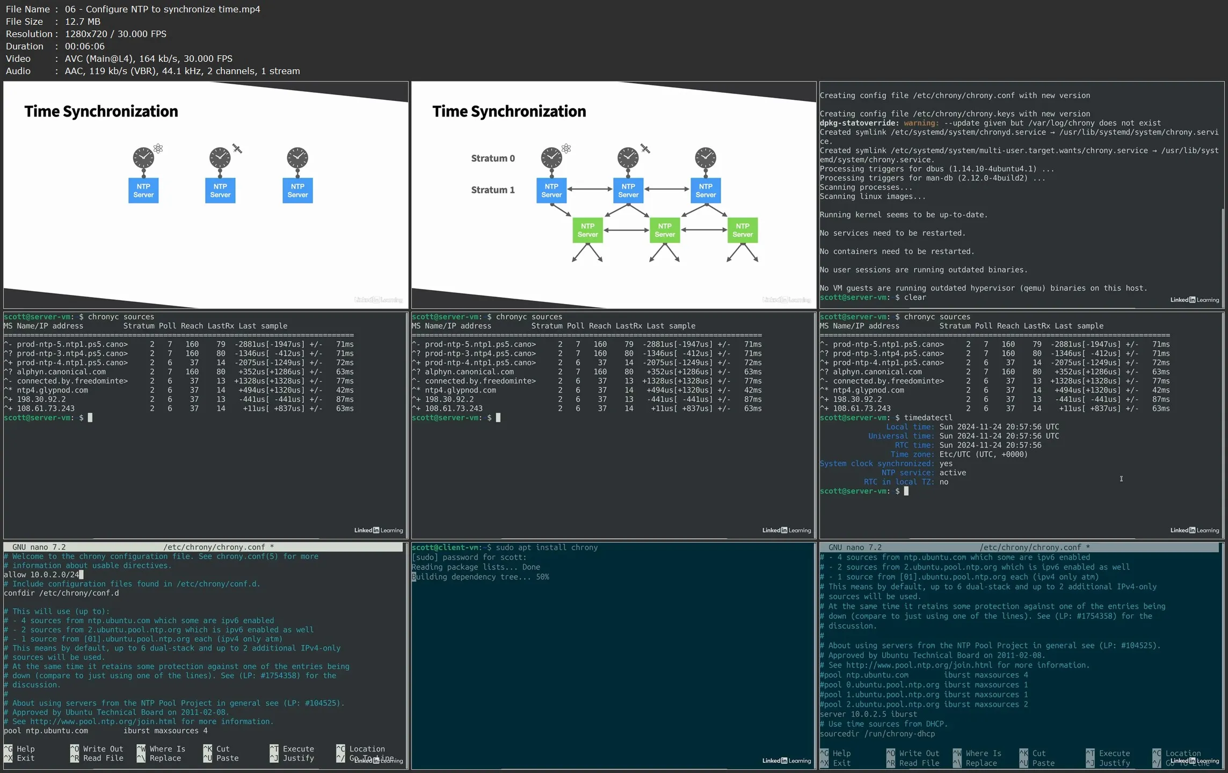Click the 'NTP service: active' line
1228x773 pixels.
point(924,473)
